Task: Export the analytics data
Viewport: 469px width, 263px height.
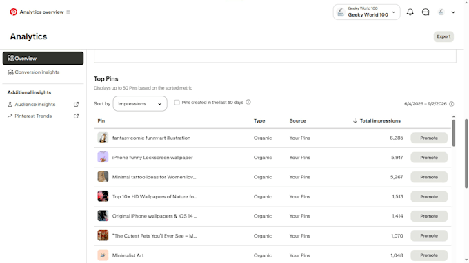Action: click(443, 36)
